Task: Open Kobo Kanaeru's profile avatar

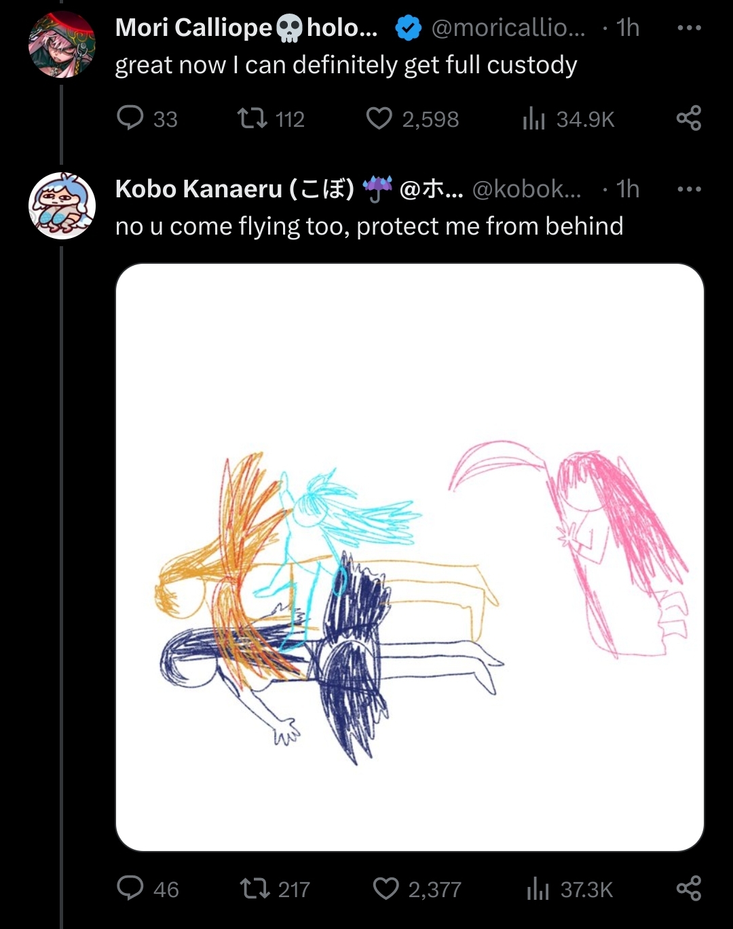Action: [62, 206]
